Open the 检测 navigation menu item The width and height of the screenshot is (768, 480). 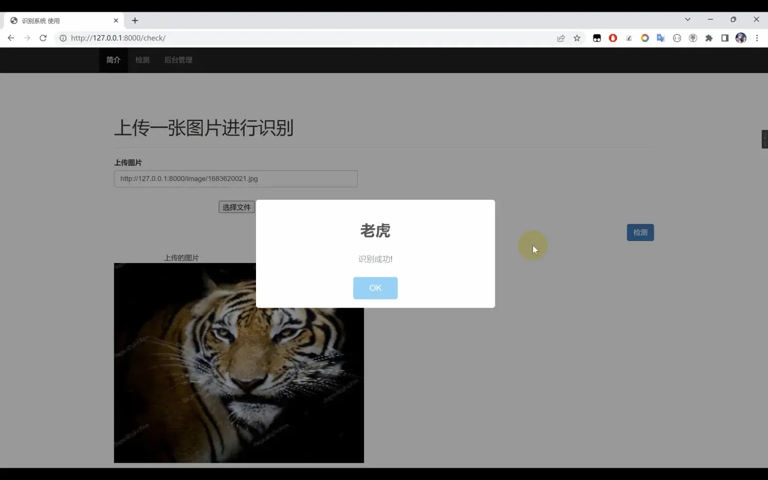click(142, 60)
